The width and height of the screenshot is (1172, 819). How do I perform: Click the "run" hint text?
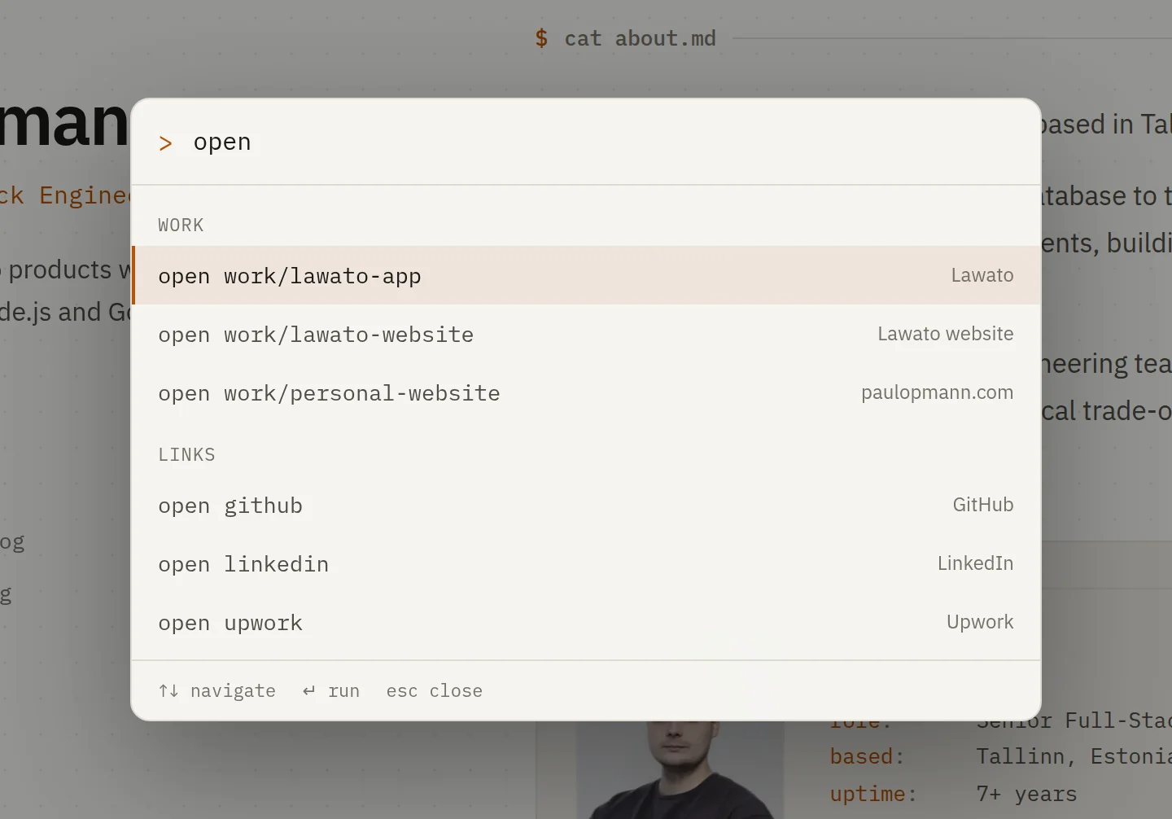pyautogui.click(x=343, y=690)
